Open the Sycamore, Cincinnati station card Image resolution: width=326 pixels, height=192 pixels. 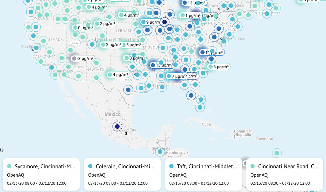(41, 174)
